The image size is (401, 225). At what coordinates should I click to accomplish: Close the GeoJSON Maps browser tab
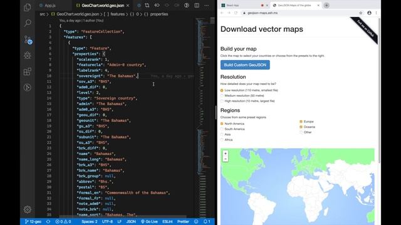[318, 6]
